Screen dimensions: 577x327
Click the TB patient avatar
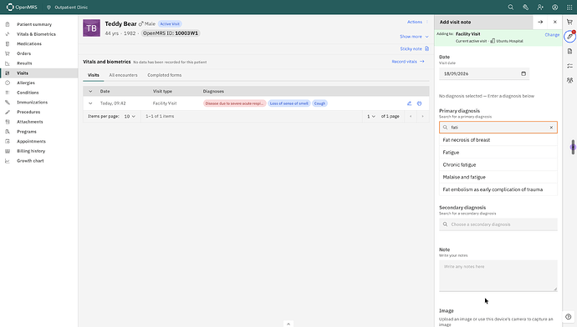pyautogui.click(x=91, y=28)
